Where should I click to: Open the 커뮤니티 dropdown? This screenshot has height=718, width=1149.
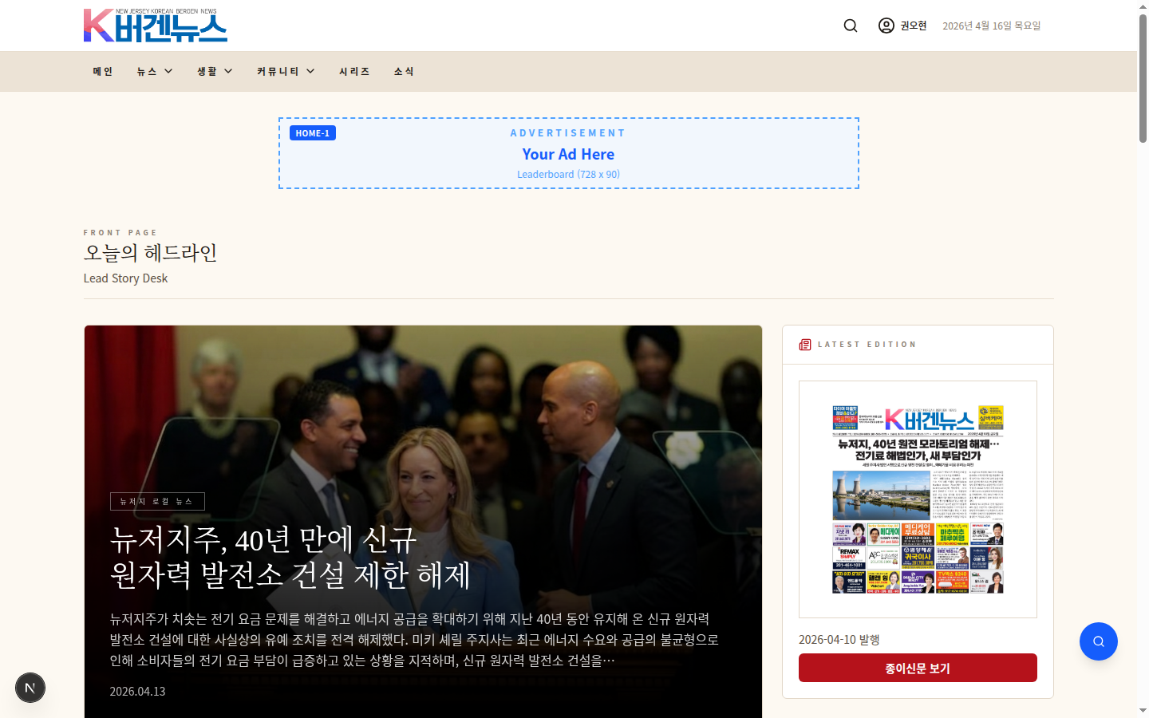[285, 71]
